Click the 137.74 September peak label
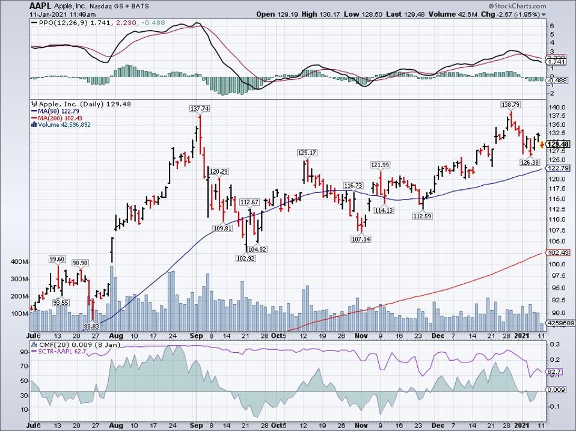 pyautogui.click(x=200, y=108)
